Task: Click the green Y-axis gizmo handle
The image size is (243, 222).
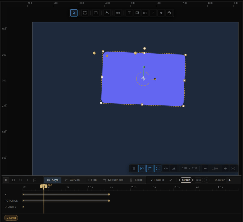Action: click(x=144, y=67)
